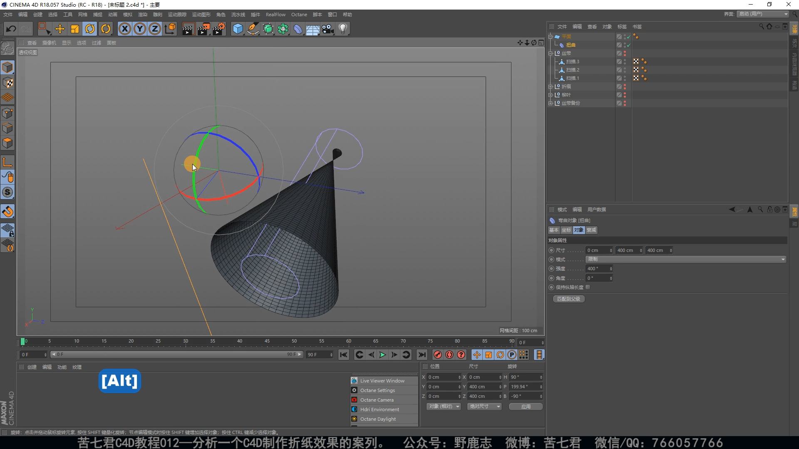Open 绝对尺寸 size dropdown
Screen dimensions: 799x449
pyautogui.click(x=484, y=407)
